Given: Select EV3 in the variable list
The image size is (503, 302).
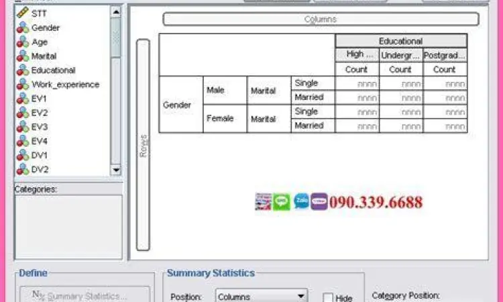Looking at the screenshot, I should tap(40, 127).
